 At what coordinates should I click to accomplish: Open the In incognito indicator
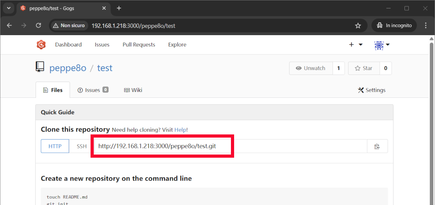click(394, 26)
